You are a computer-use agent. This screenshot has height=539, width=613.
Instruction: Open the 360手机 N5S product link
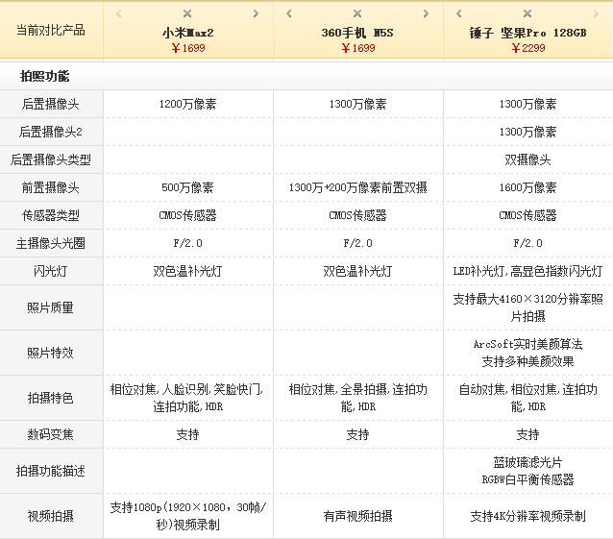(x=357, y=33)
